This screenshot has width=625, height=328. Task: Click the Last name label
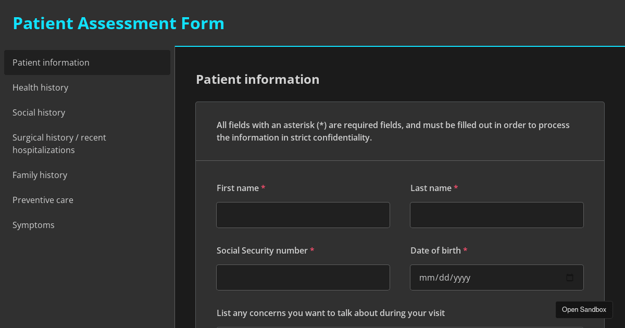[x=431, y=188]
